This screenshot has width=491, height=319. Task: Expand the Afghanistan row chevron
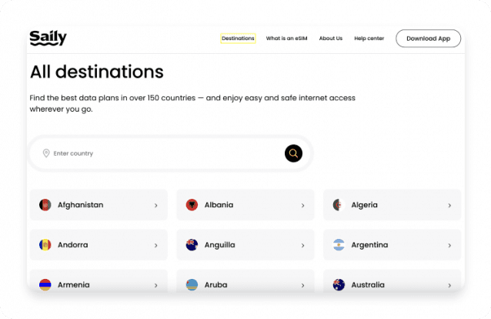point(155,206)
